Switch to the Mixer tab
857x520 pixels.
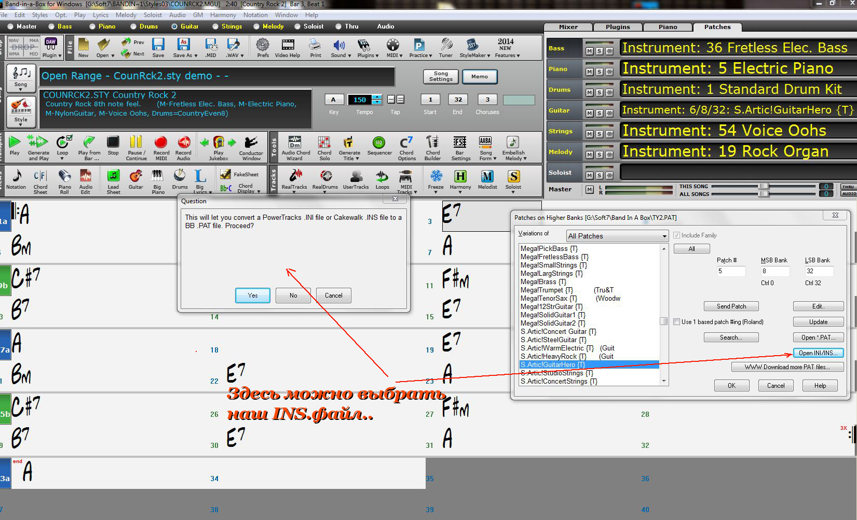[x=568, y=27]
